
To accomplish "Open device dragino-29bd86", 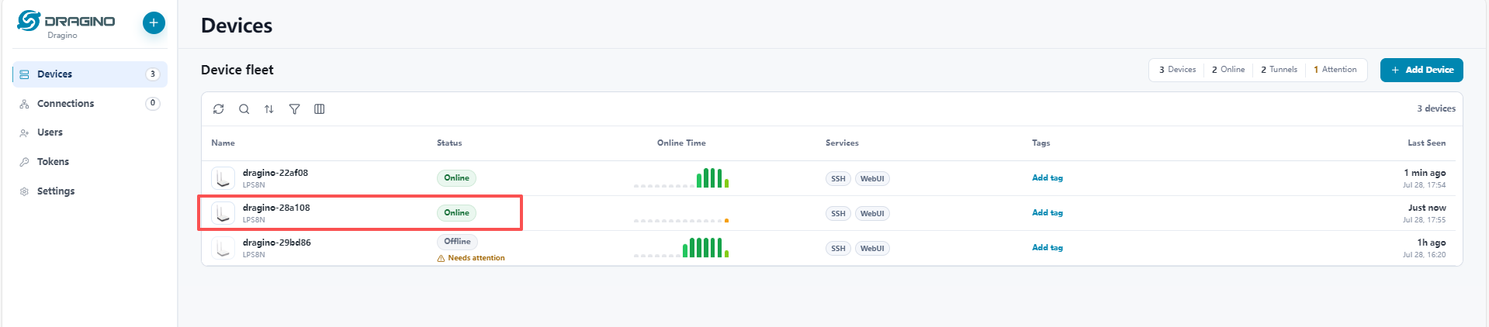I will pyautogui.click(x=277, y=243).
